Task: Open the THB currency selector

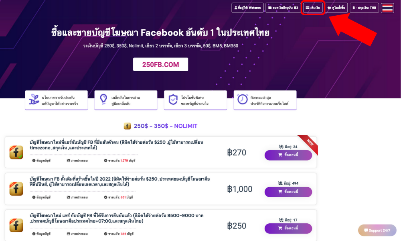Action: (x=364, y=8)
